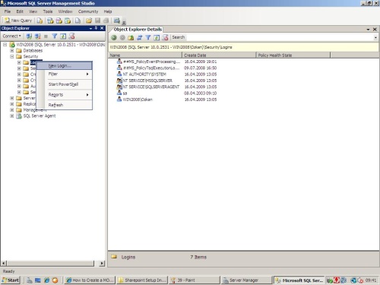Click the Save icon in main toolbar
380x285 pixels.
tap(97, 21)
